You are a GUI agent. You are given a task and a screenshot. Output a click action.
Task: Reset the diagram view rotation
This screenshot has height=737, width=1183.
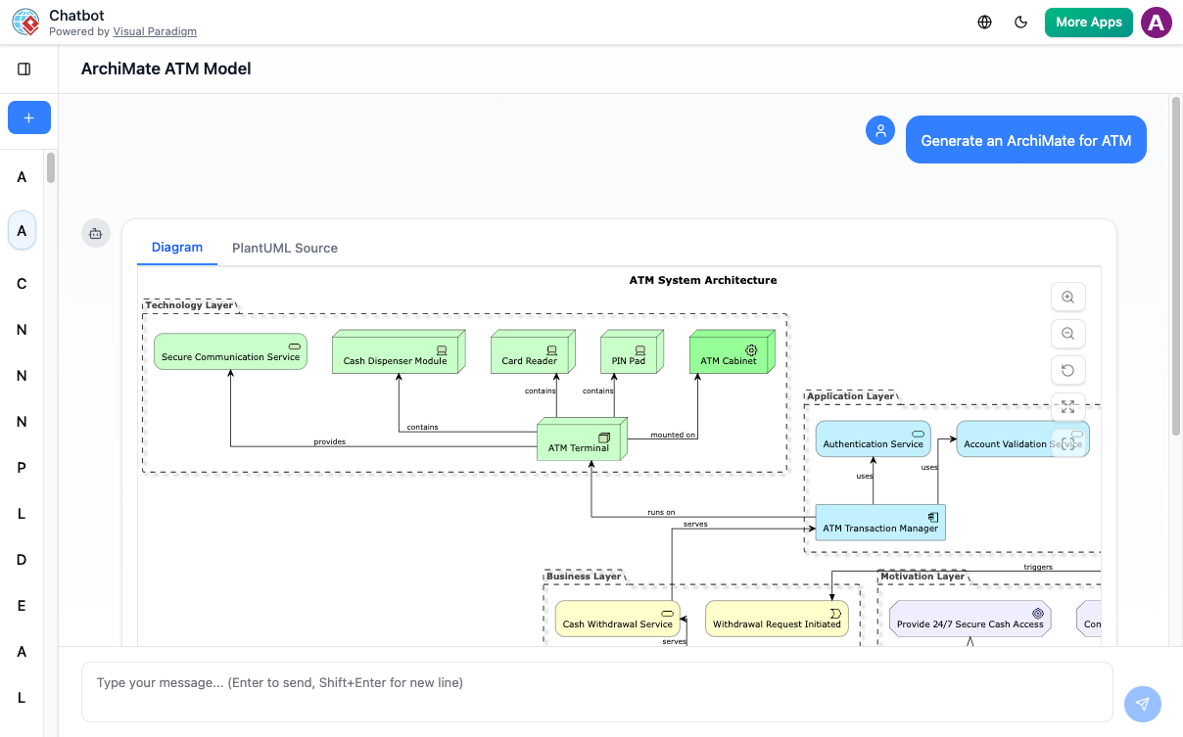pos(1067,370)
